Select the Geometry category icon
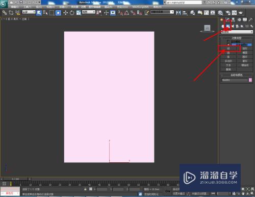Screen dimensions: 255x197 223,26
